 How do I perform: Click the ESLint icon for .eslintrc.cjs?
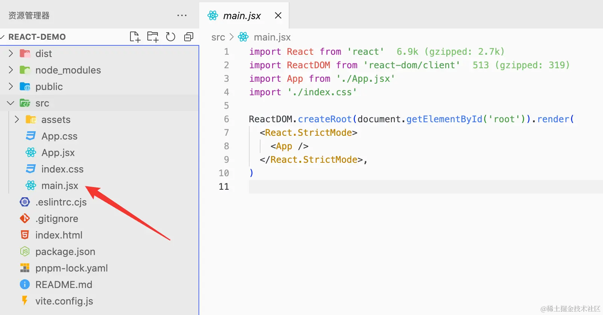click(x=25, y=202)
